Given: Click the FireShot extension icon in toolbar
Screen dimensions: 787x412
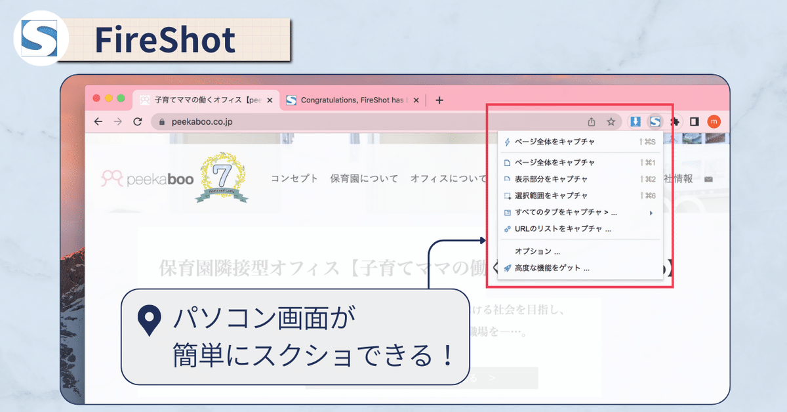Looking at the screenshot, I should pos(655,121).
